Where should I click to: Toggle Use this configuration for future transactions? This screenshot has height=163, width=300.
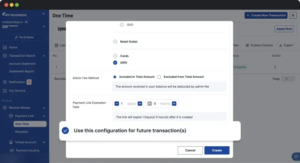click(65, 131)
